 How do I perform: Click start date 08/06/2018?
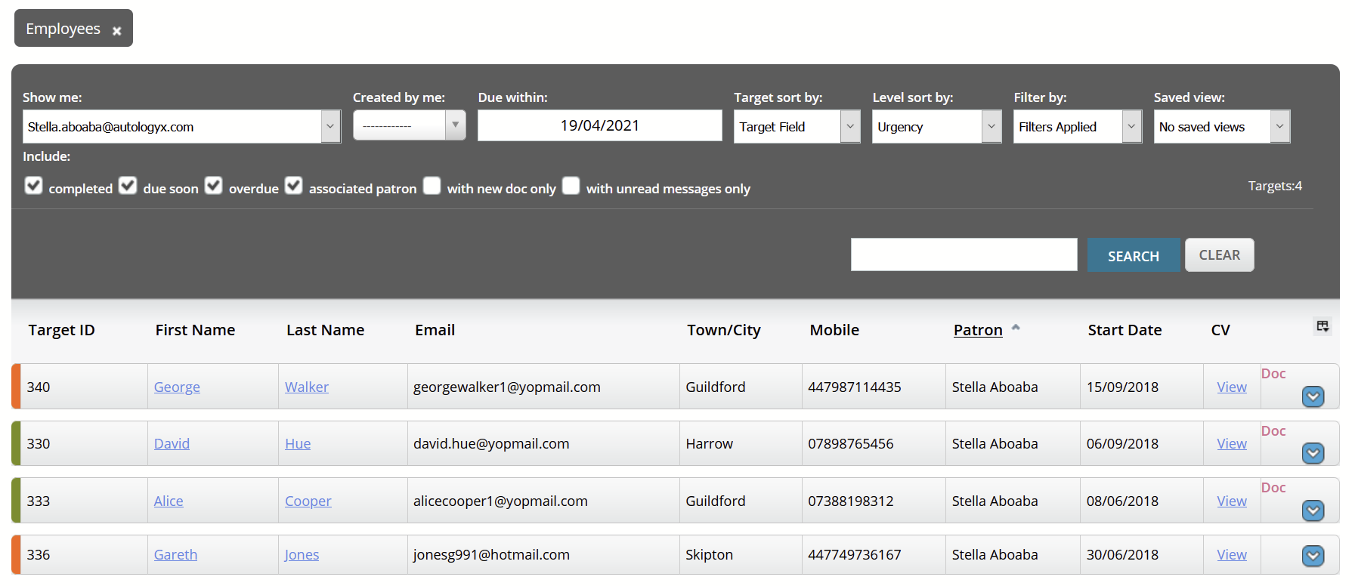click(1122, 501)
